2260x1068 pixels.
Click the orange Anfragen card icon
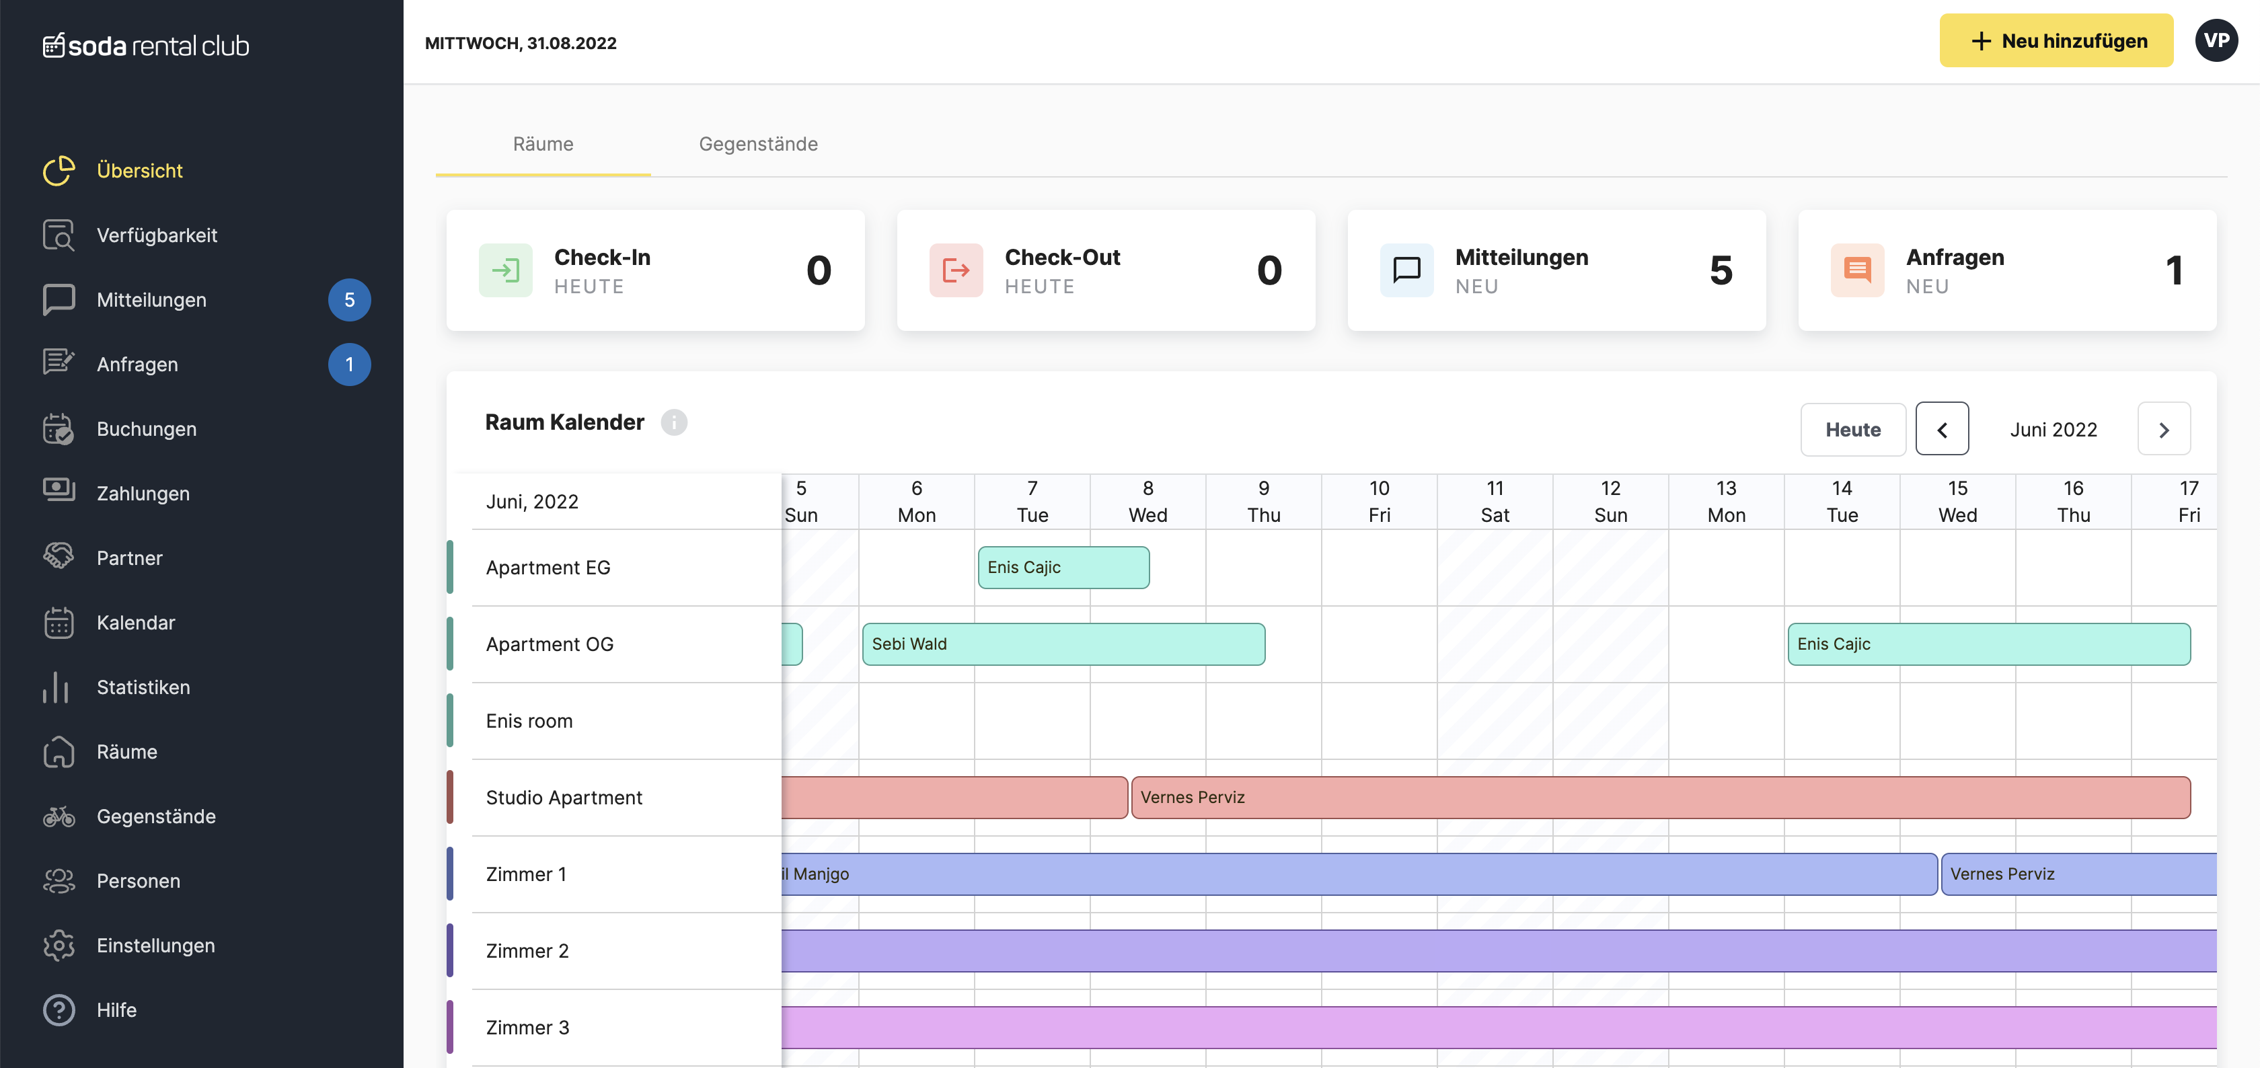1857,270
